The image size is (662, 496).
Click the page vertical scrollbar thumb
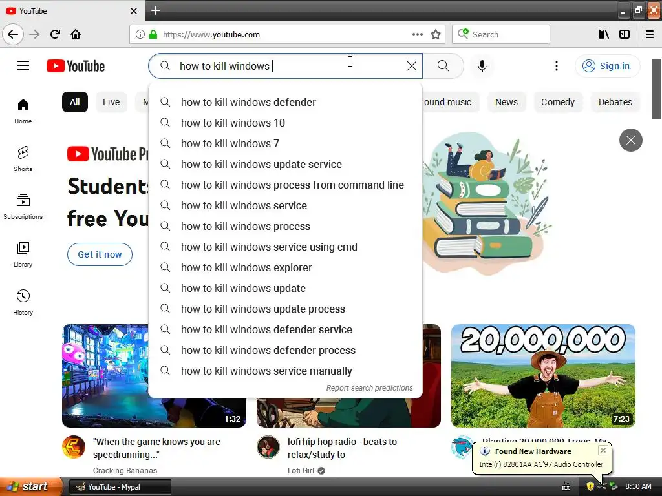pyautogui.click(x=657, y=88)
